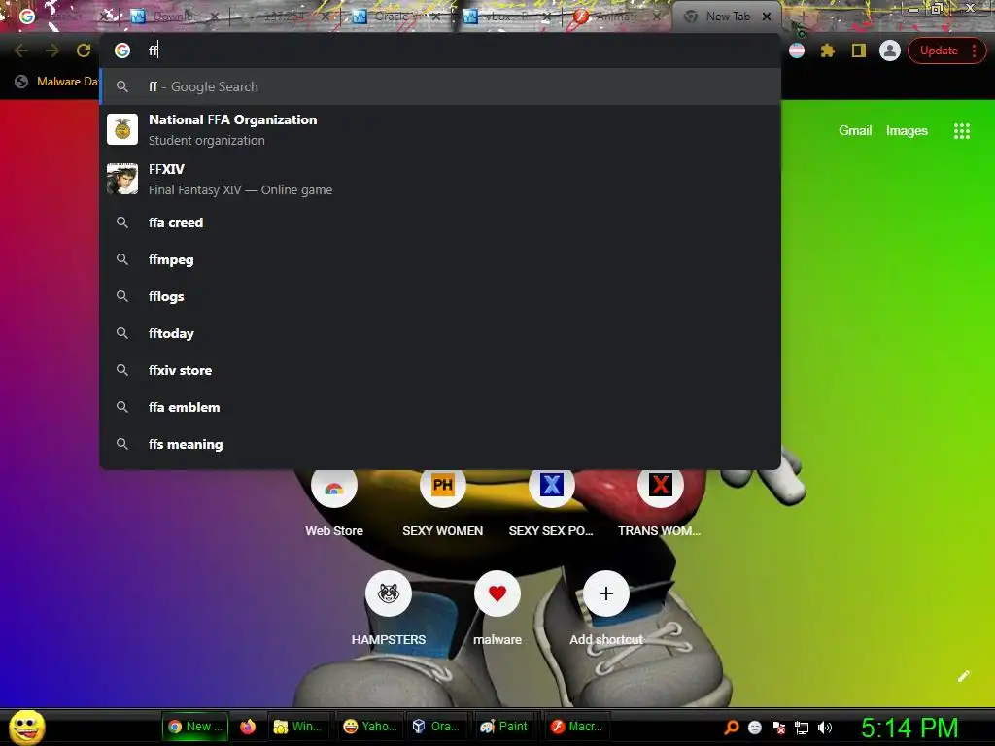995x746 pixels.
Task: Click the FFXIV character thumbnail
Action: (121, 179)
